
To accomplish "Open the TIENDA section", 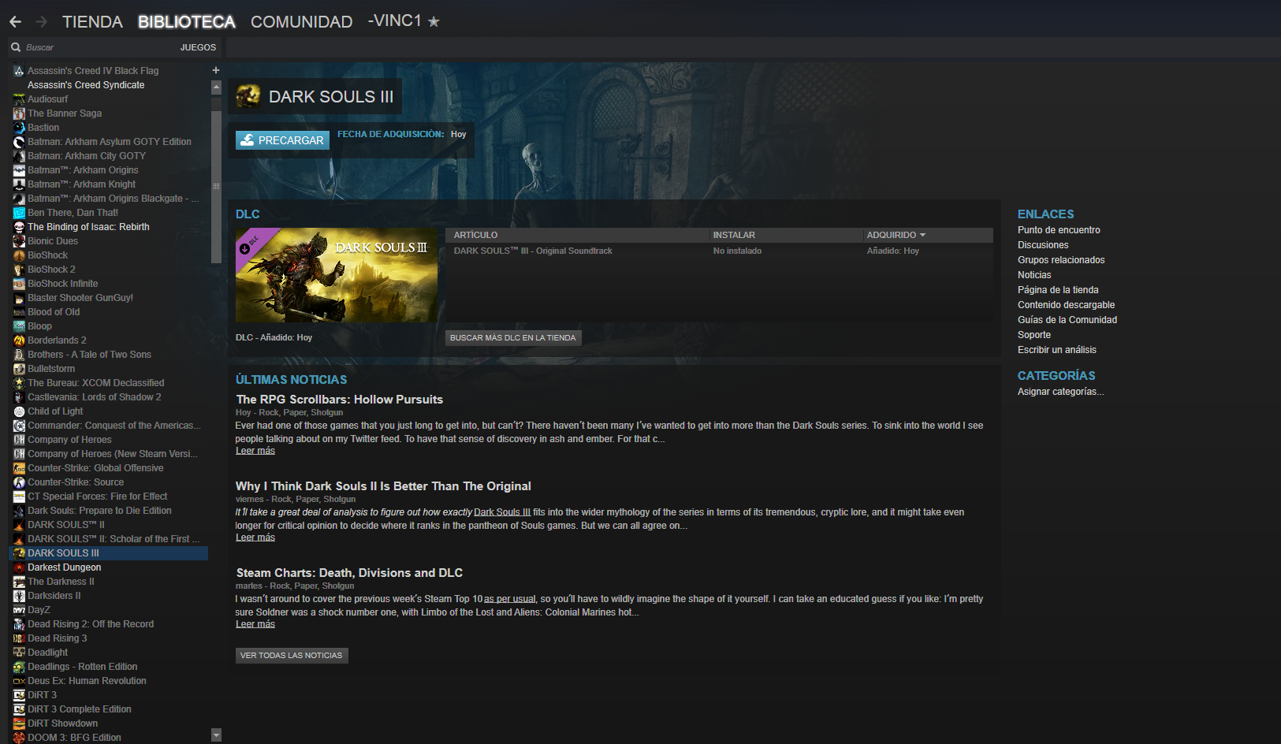I will 92,22.
